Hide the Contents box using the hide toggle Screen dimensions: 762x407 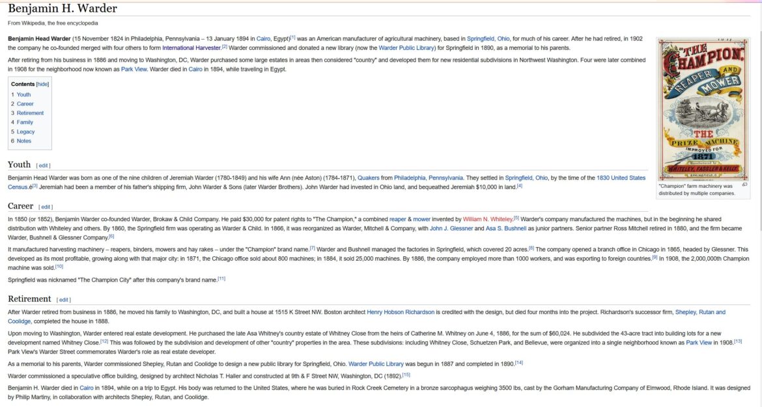[43, 85]
